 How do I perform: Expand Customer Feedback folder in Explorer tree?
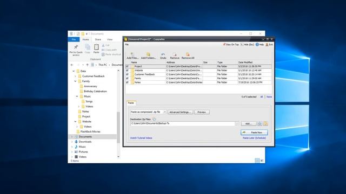75,76
